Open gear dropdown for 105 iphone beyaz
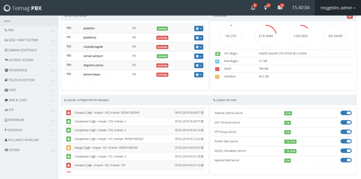 pyautogui.click(x=199, y=75)
